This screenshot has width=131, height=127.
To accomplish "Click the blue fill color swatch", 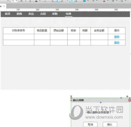I will coord(85,1).
